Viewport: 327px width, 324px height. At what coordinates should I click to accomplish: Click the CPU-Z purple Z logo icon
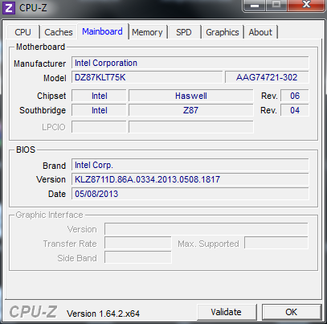9,8
